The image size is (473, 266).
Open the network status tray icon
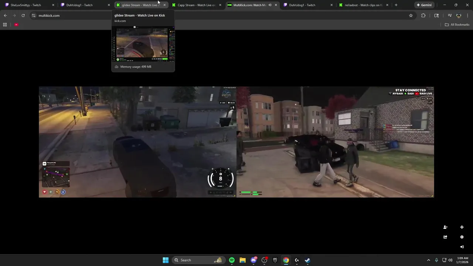444,260
